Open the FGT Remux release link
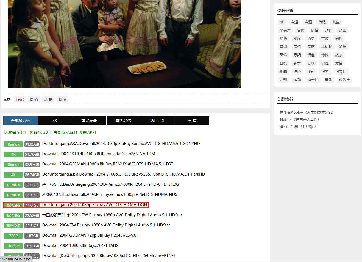Image resolution: width=362 pixels, height=262 pixels. pos(108,164)
